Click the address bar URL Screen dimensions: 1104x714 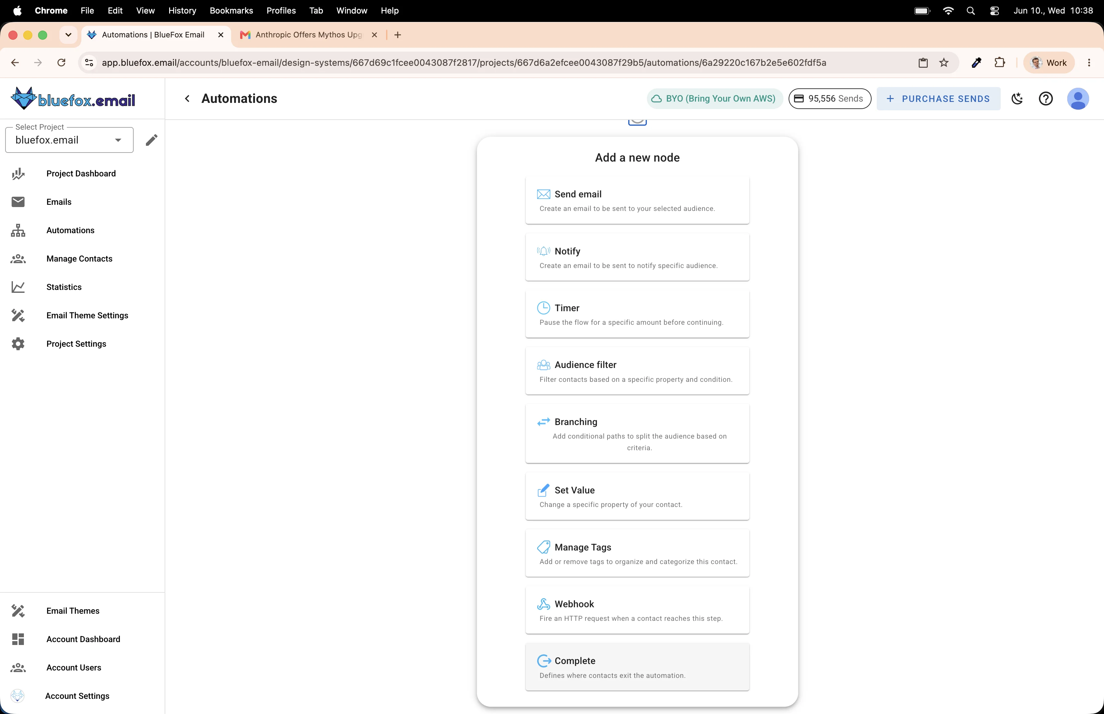click(464, 63)
